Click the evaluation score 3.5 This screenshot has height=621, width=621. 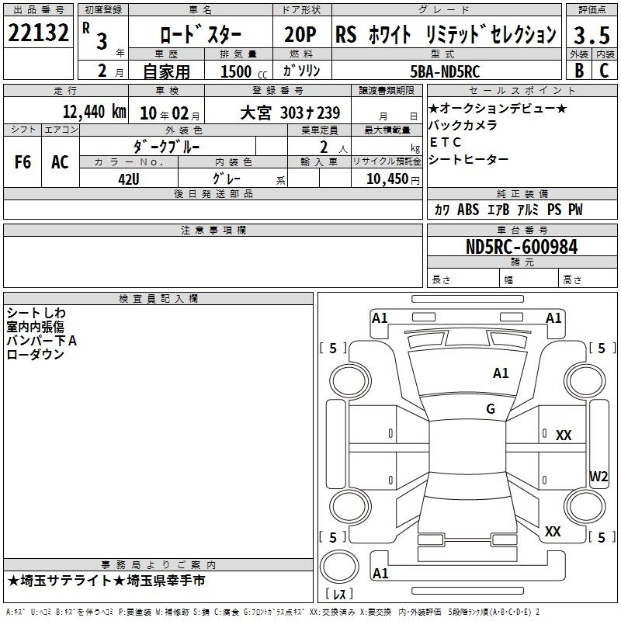[x=592, y=35]
